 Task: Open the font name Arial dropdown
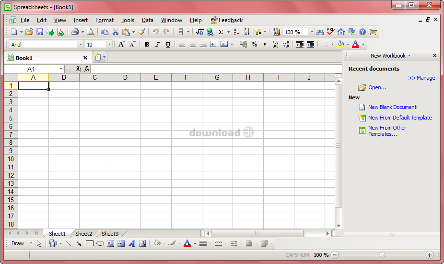click(80, 45)
